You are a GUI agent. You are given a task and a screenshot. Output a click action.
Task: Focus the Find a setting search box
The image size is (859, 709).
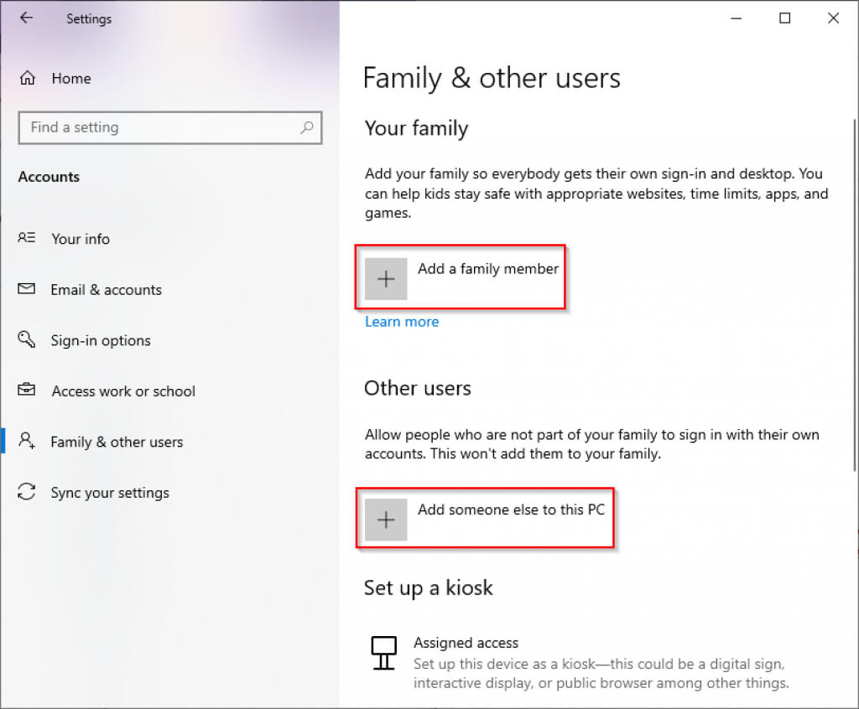159,128
